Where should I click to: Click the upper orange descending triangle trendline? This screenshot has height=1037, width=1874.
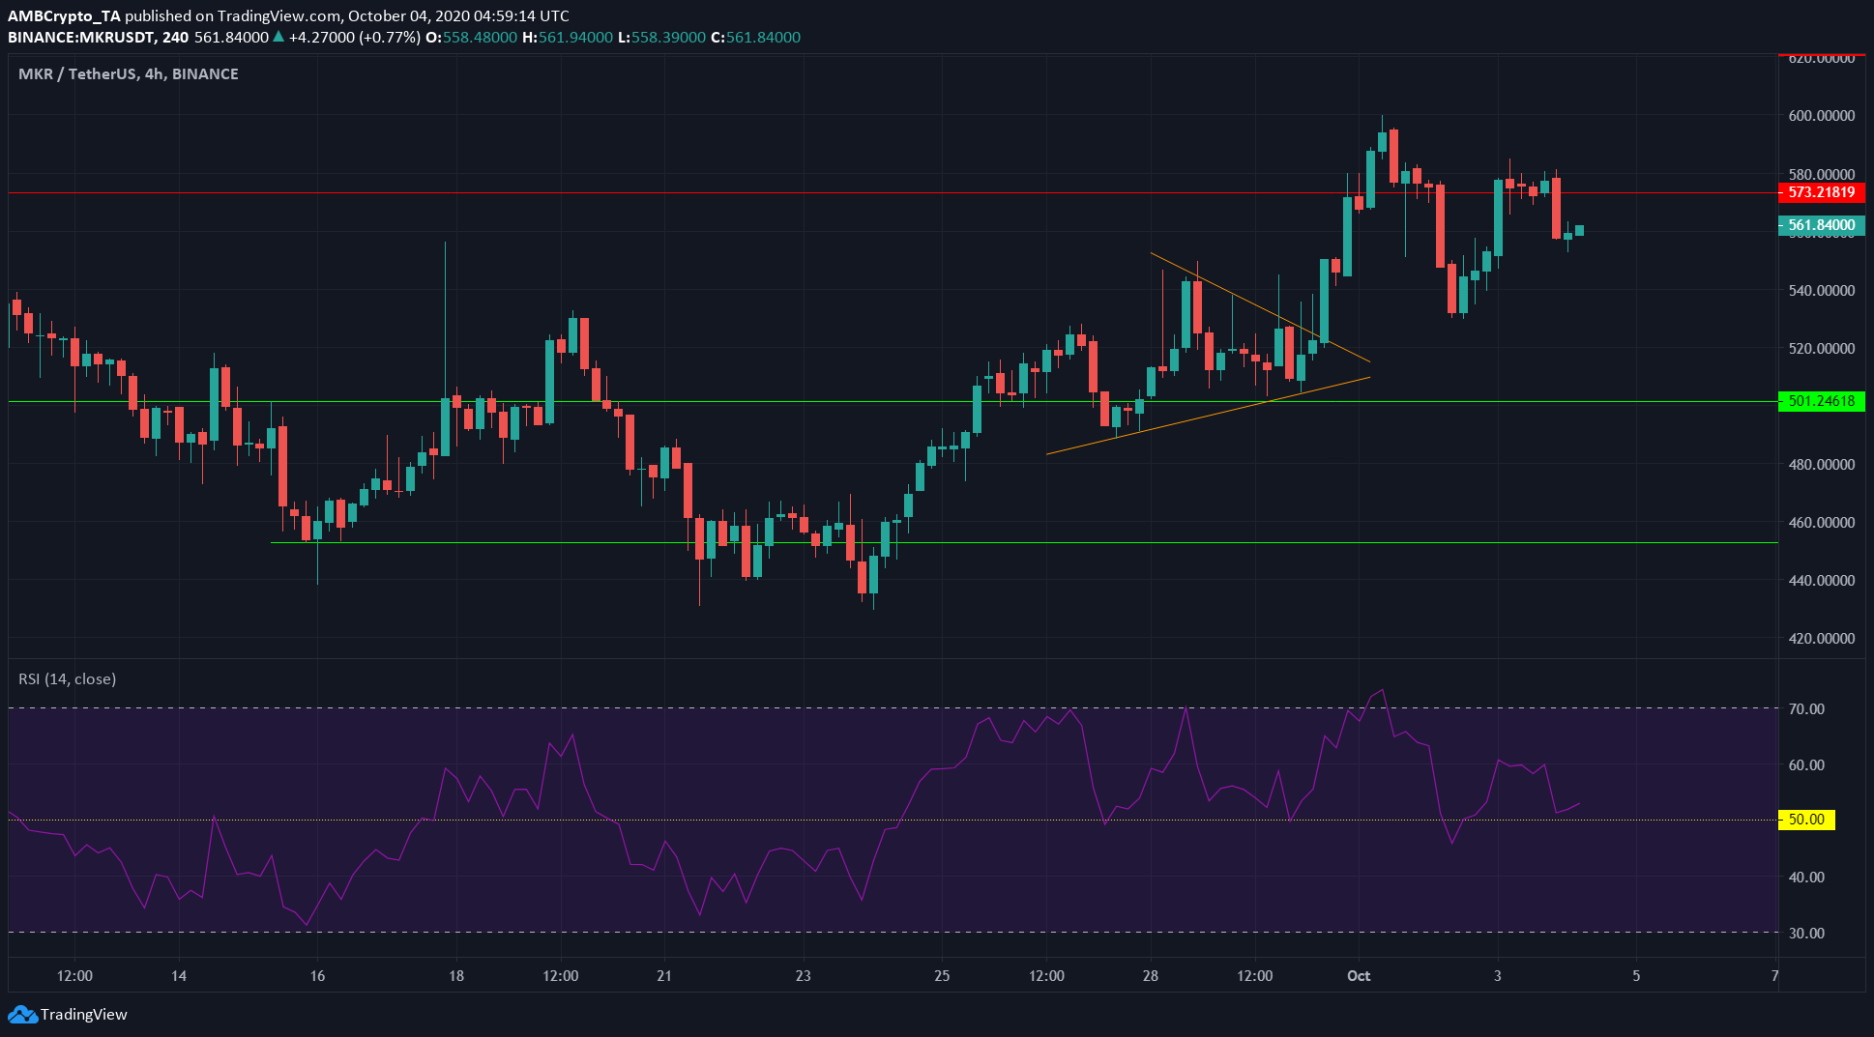1260,307
